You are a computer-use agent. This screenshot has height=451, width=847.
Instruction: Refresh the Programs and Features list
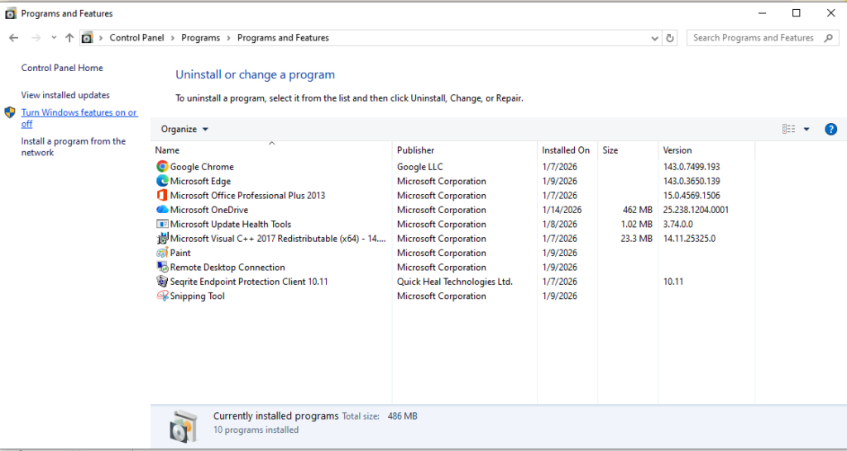point(670,38)
